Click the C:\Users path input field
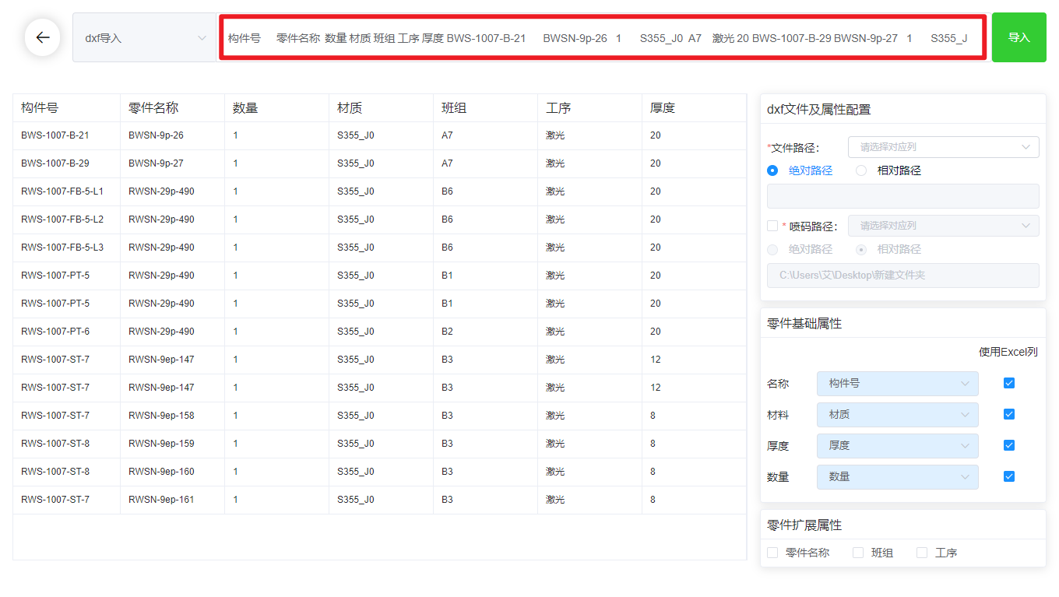This screenshot has height=597, width=1059. 902,276
